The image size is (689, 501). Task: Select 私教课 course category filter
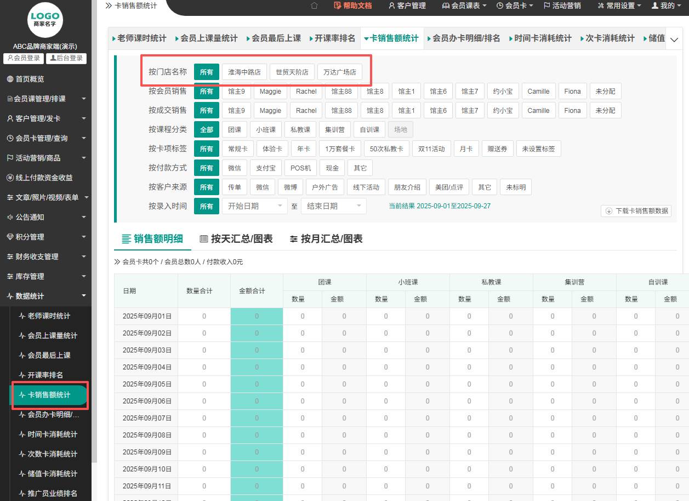300,129
